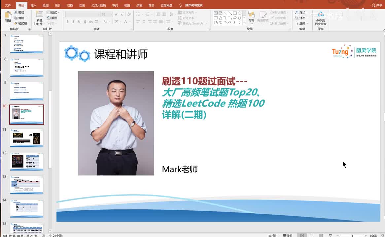Select the triangle shape
The height and width of the screenshot is (237, 385).
(221, 18)
